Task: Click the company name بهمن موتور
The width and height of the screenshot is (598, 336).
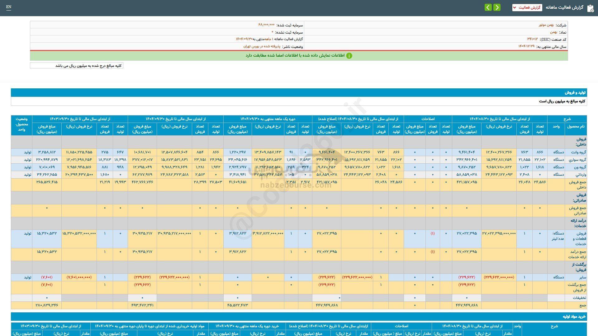Action: click(546, 25)
